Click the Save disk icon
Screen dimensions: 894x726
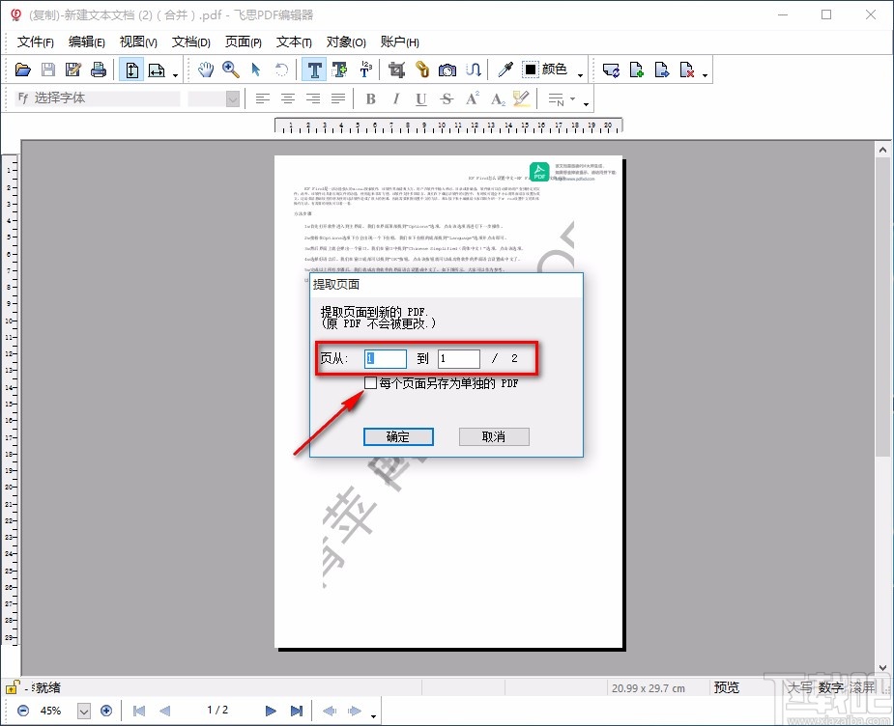48,70
